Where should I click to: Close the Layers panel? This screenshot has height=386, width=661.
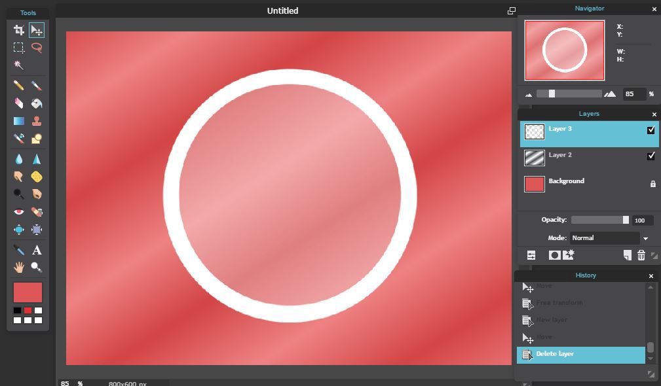coord(654,114)
